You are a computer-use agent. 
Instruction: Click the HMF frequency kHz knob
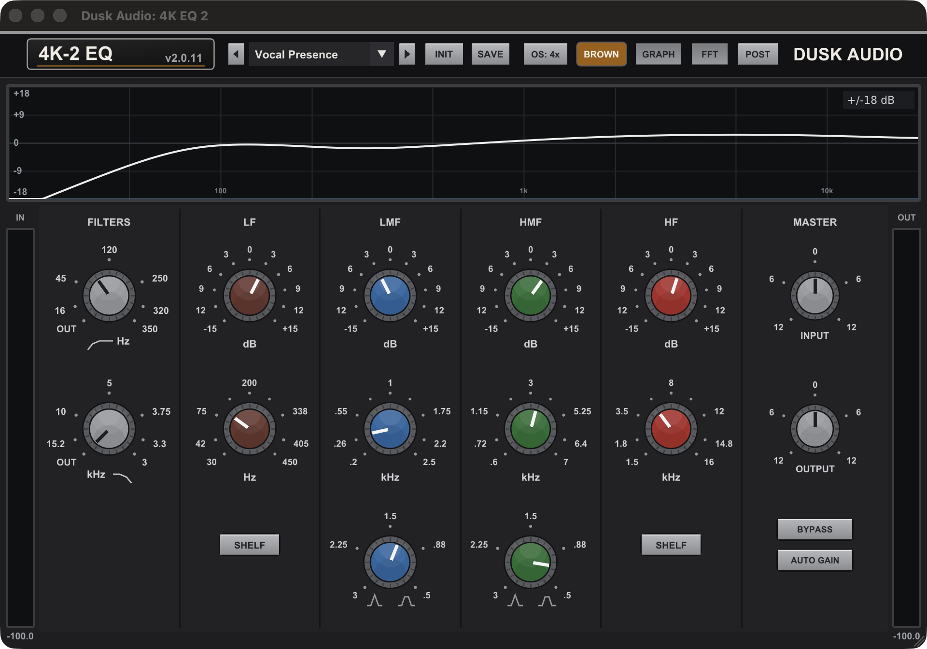pos(531,429)
